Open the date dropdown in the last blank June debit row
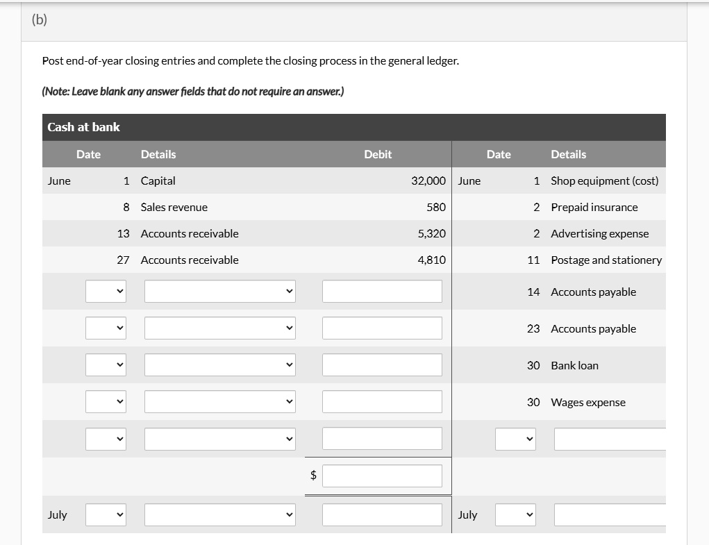The image size is (709, 545). pos(106,439)
